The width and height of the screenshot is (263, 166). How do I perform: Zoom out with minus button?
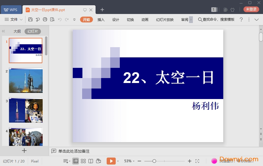(x=139, y=161)
